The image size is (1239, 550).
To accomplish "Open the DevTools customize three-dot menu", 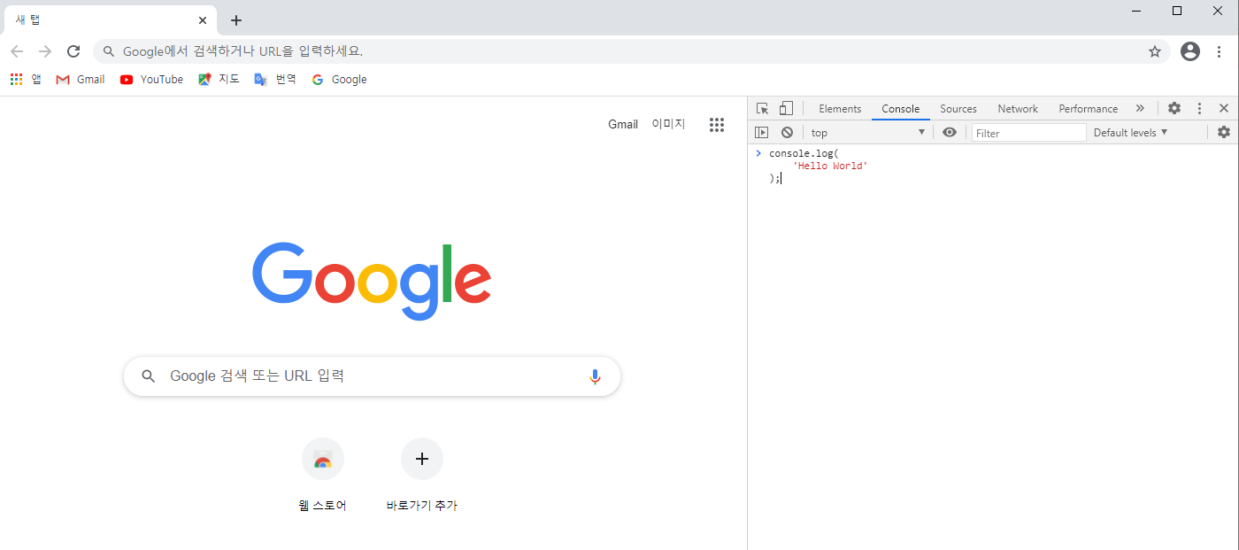I will click(1199, 109).
